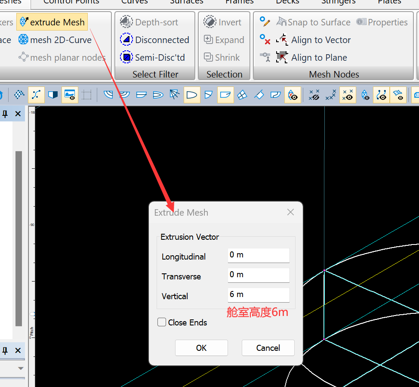
Task: Click the delete mesh node icon
Action: pyautogui.click(x=265, y=40)
